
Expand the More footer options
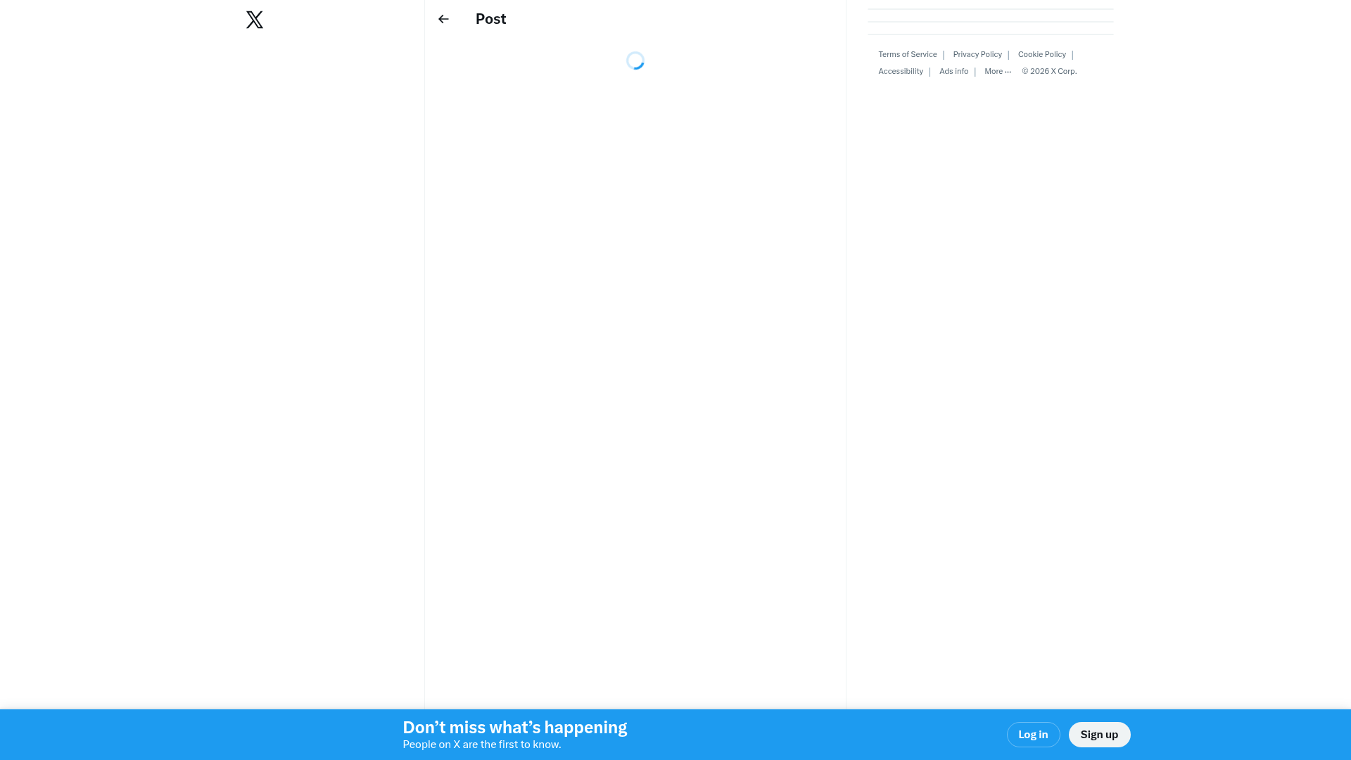(x=994, y=71)
